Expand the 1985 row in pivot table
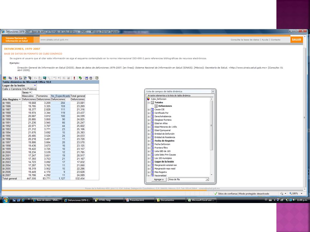Image resolution: width=310 pixels, height=232 pixels. coord(3,103)
